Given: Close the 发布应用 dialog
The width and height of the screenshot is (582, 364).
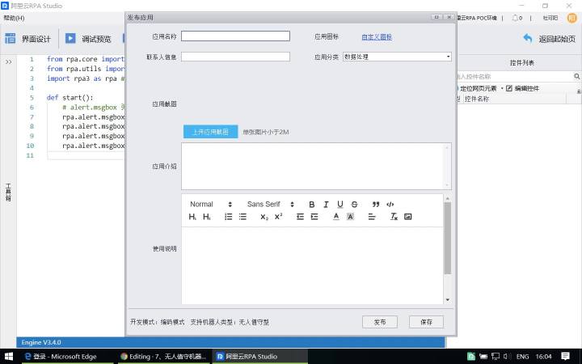Looking at the screenshot, I should click(x=449, y=17).
